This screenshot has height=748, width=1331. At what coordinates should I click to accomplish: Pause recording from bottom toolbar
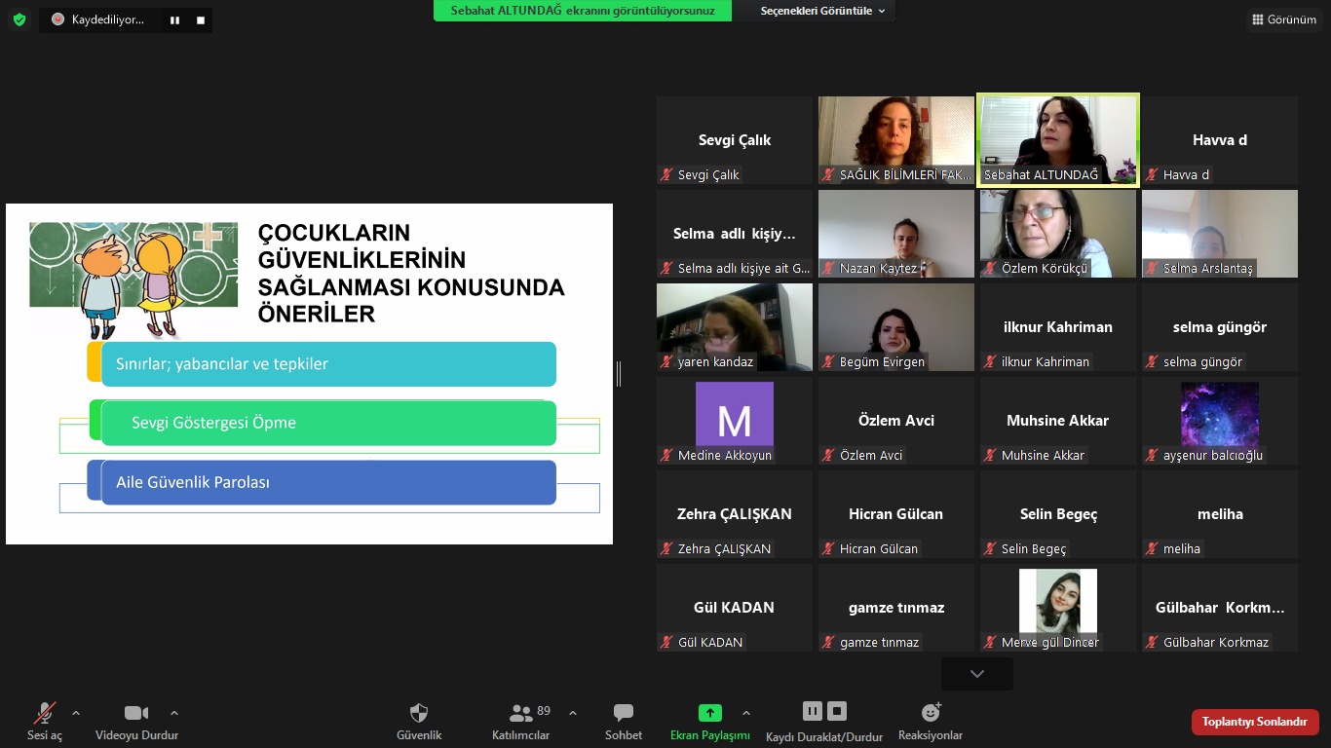[812, 711]
